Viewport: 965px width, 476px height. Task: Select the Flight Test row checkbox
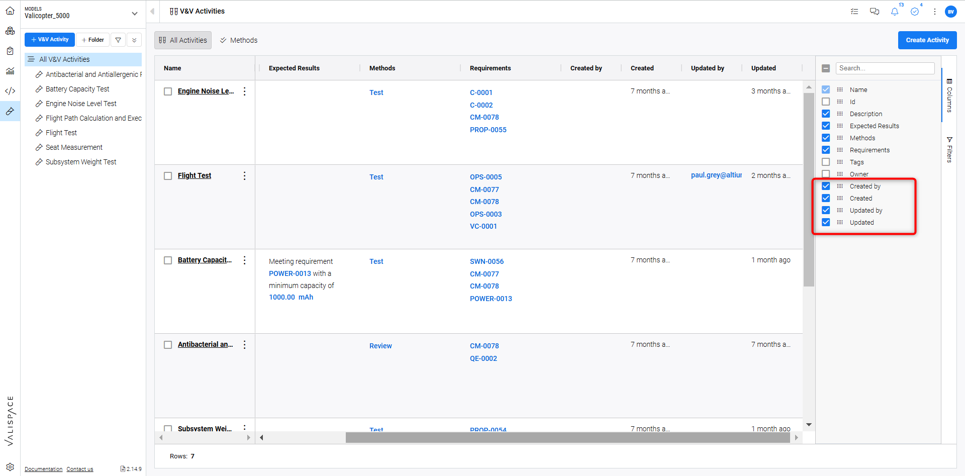pos(168,176)
